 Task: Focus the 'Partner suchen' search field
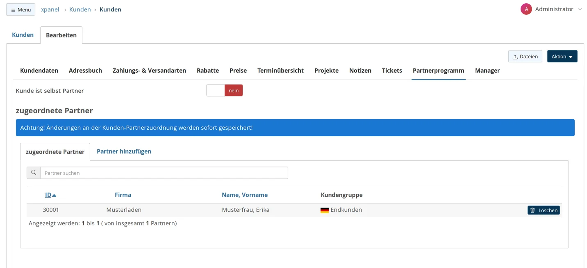164,173
